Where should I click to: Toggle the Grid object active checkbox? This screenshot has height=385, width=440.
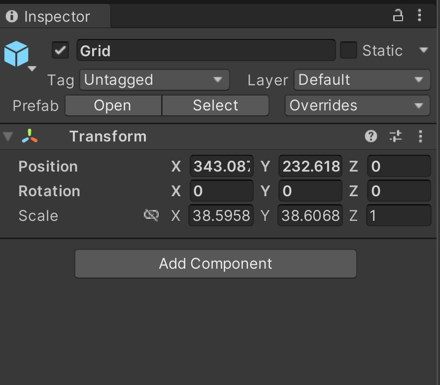pos(60,50)
